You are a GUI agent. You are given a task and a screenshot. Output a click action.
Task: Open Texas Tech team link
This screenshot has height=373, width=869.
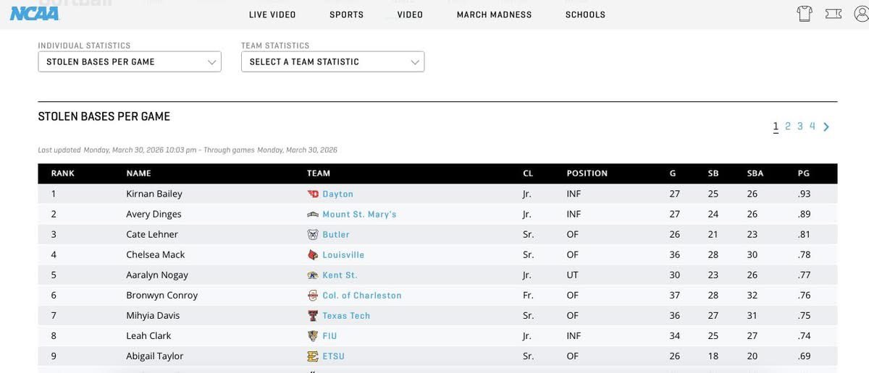(347, 316)
